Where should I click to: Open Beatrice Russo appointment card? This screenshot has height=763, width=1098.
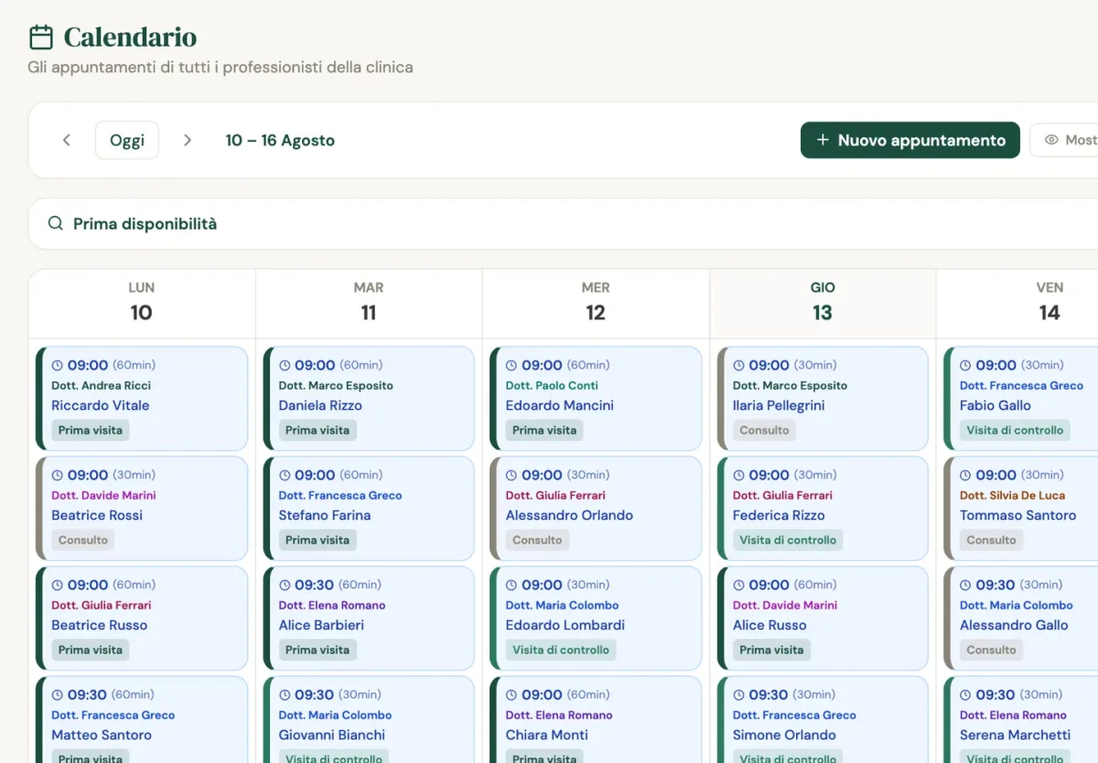(142, 618)
